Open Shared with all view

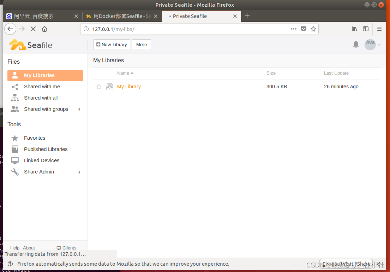(42, 98)
